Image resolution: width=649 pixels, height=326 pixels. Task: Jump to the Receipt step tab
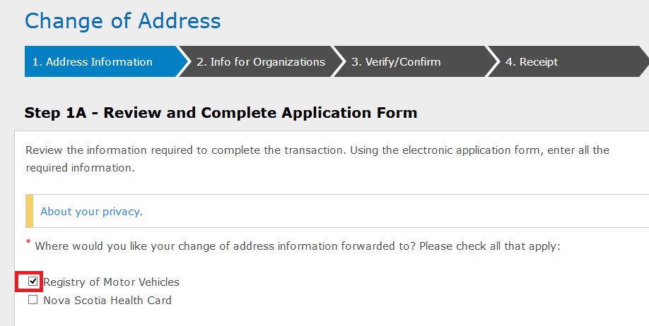coord(532,62)
